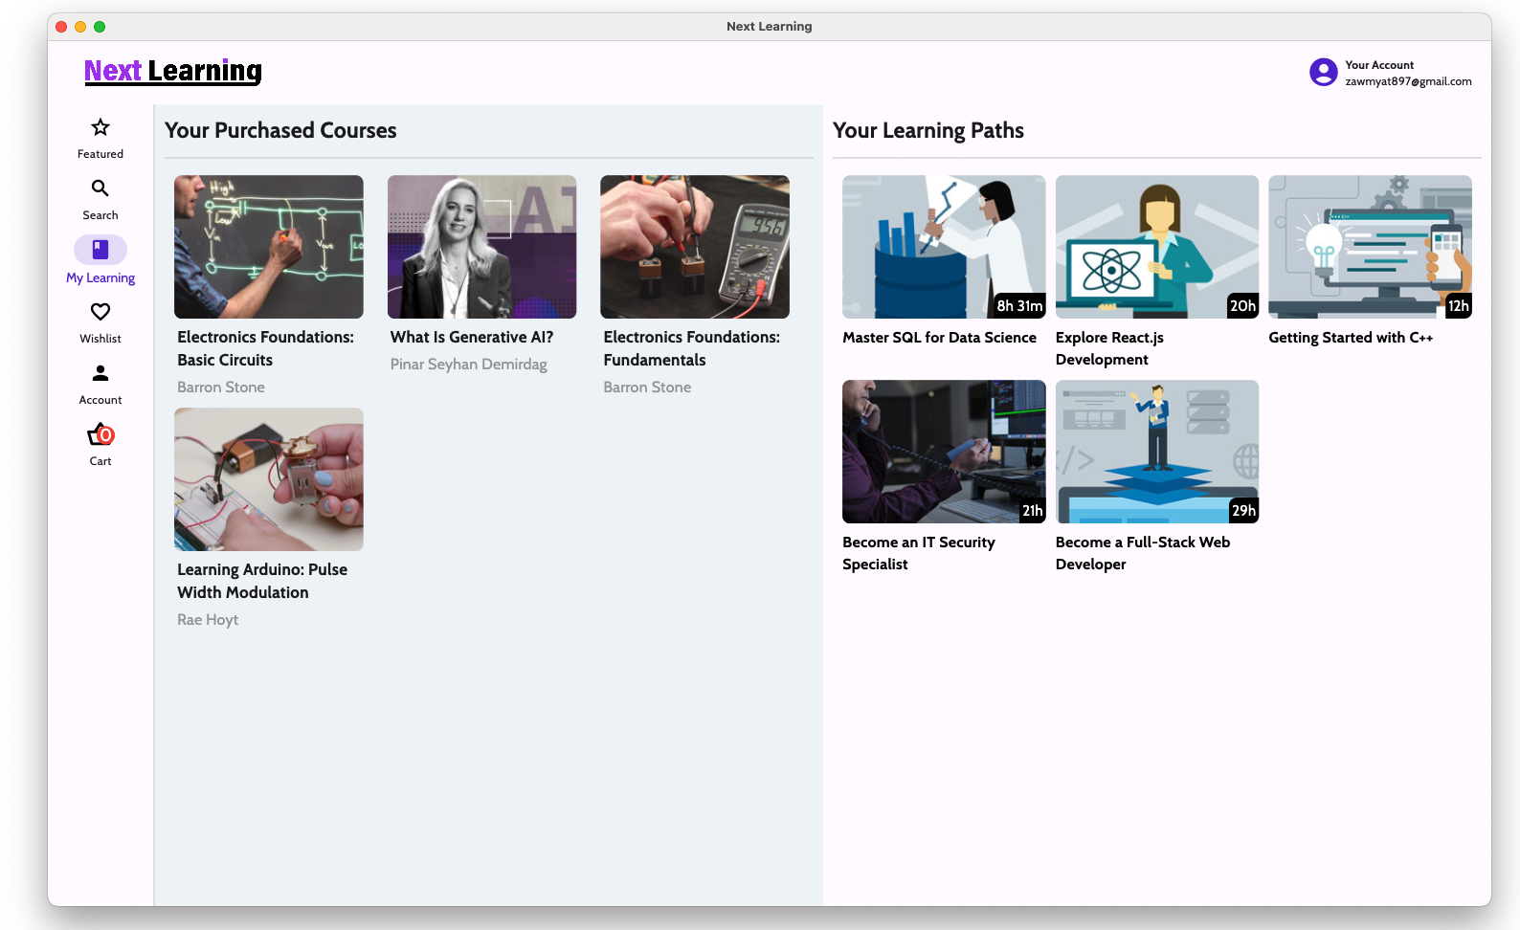Click the Wishlist label in sidebar

coord(101,339)
